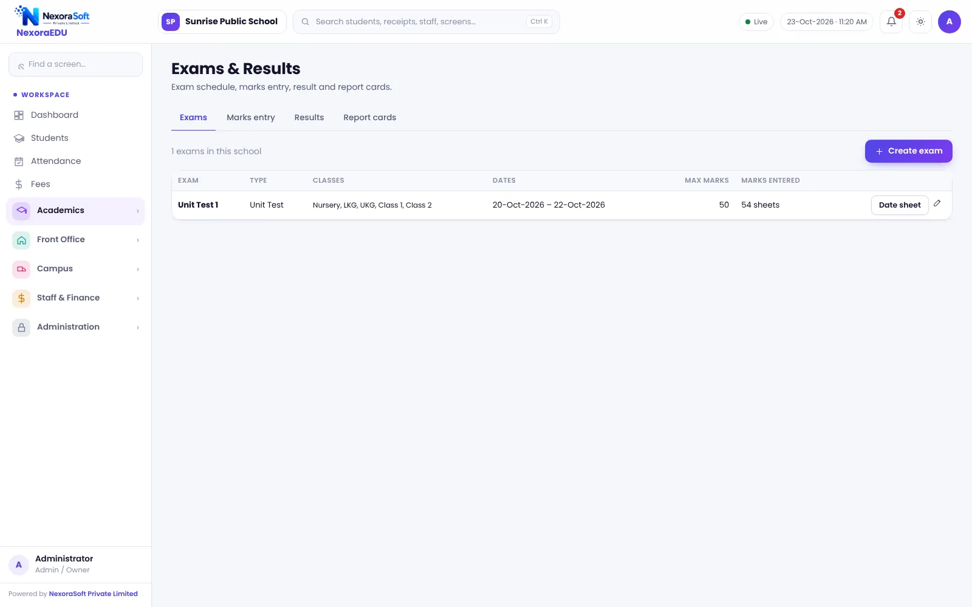Click the Nursery, LKG, UKG classes cell
Viewport: 972px width, 607px height.
(x=372, y=205)
